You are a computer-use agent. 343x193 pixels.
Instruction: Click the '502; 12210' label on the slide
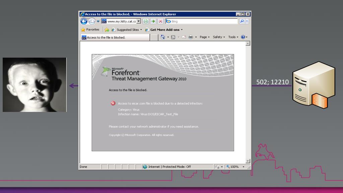273,82
